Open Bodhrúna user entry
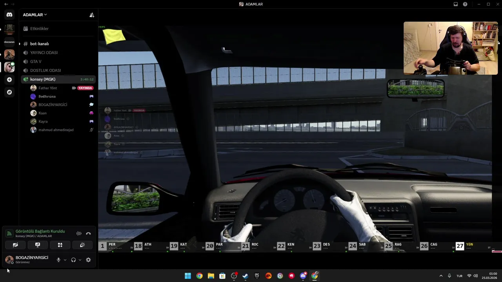Viewport: 502px width, 282px height. pyautogui.click(x=62, y=96)
